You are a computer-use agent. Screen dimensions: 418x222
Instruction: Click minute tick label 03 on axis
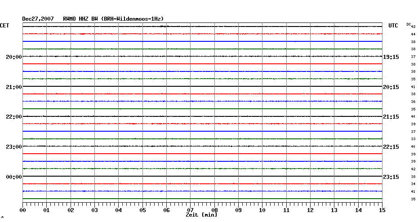95,210
